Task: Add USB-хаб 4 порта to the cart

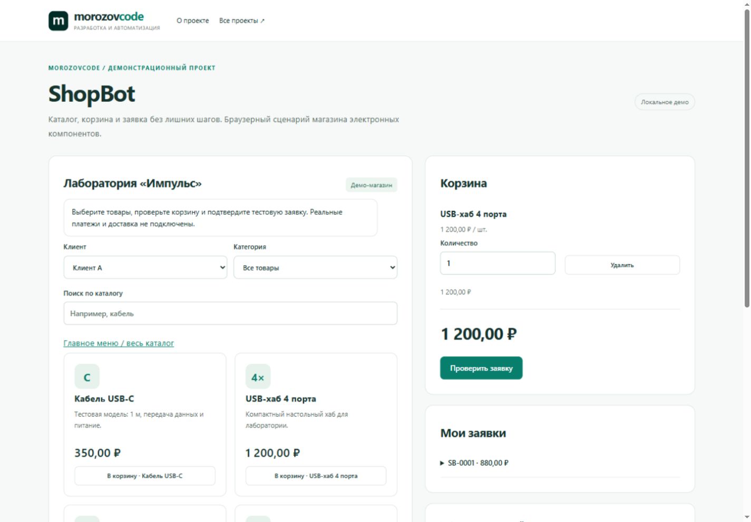Action: [x=316, y=476]
